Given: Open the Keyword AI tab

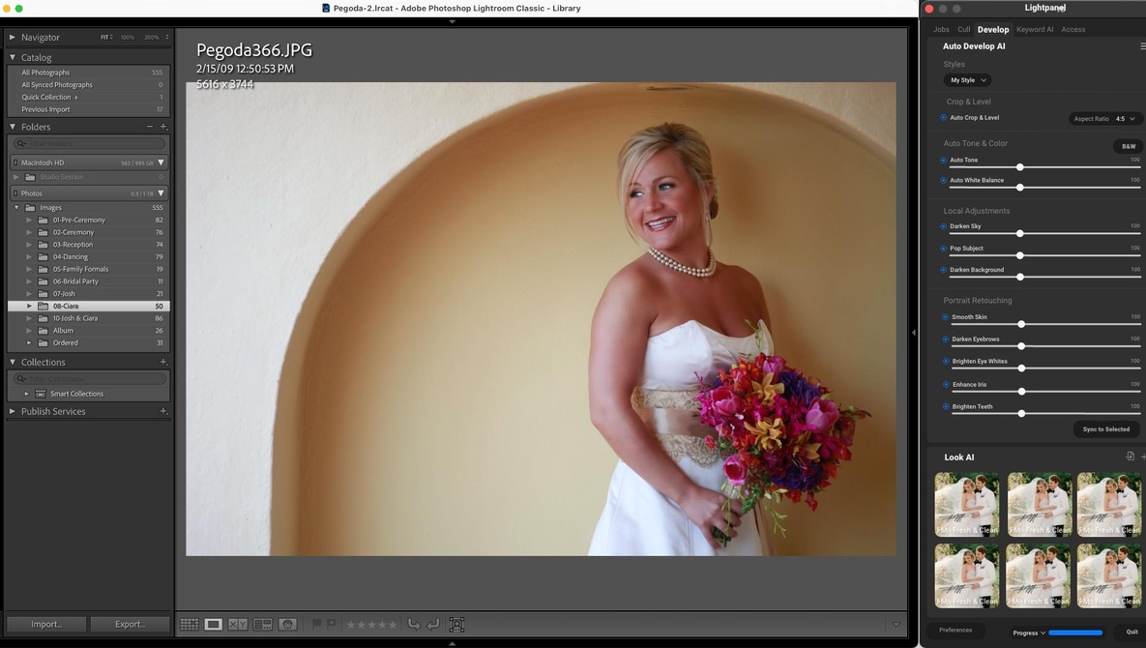Looking at the screenshot, I should tap(1035, 29).
